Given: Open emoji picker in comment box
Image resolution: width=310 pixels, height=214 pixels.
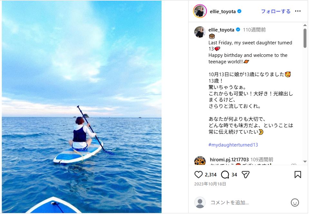Looking at the screenshot, I should (295, 202).
